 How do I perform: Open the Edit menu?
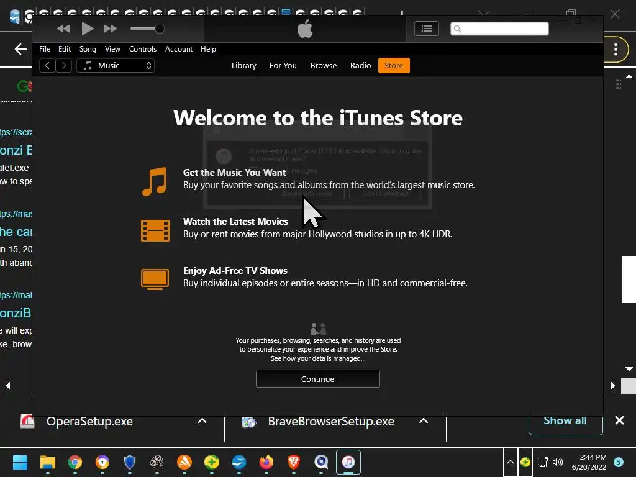(x=65, y=49)
